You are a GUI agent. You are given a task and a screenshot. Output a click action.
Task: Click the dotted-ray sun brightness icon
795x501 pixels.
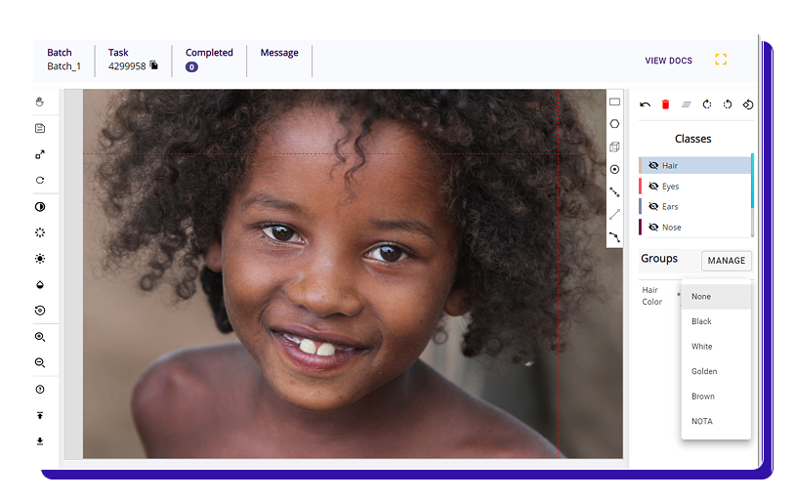tap(40, 232)
